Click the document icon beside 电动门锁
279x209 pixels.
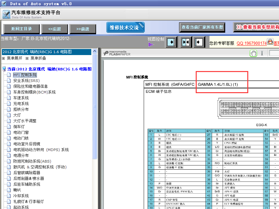[x=9, y=138]
